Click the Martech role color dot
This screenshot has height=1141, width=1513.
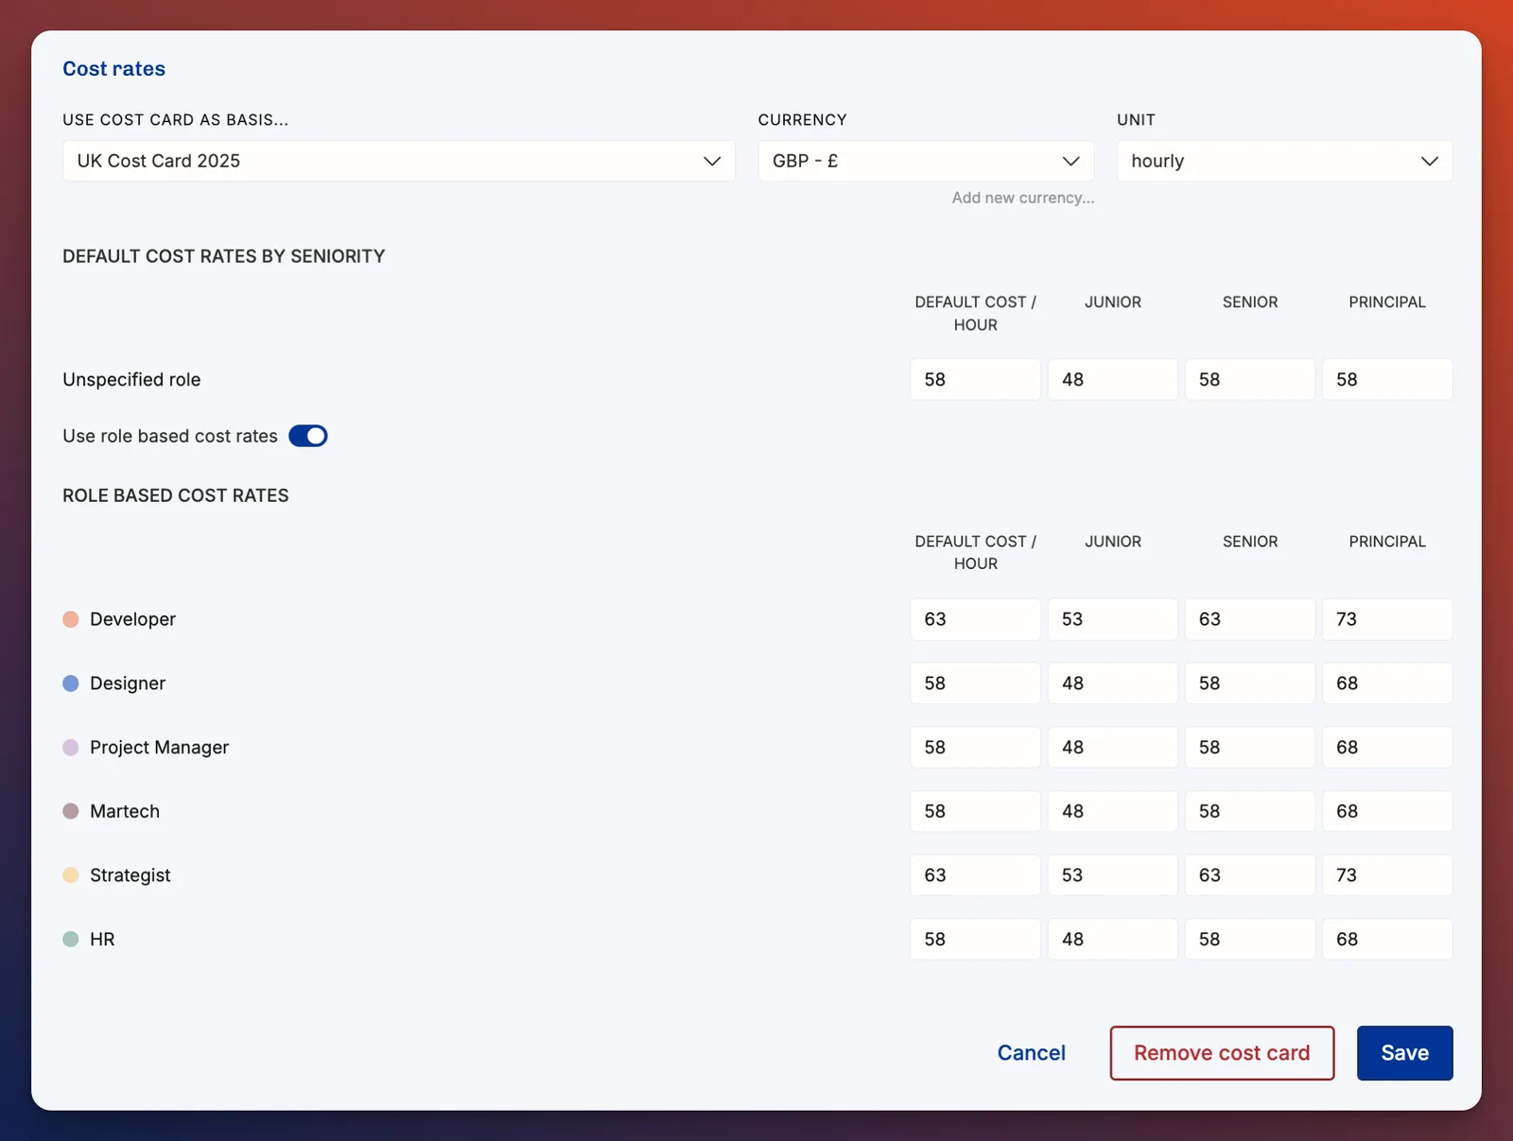[71, 811]
